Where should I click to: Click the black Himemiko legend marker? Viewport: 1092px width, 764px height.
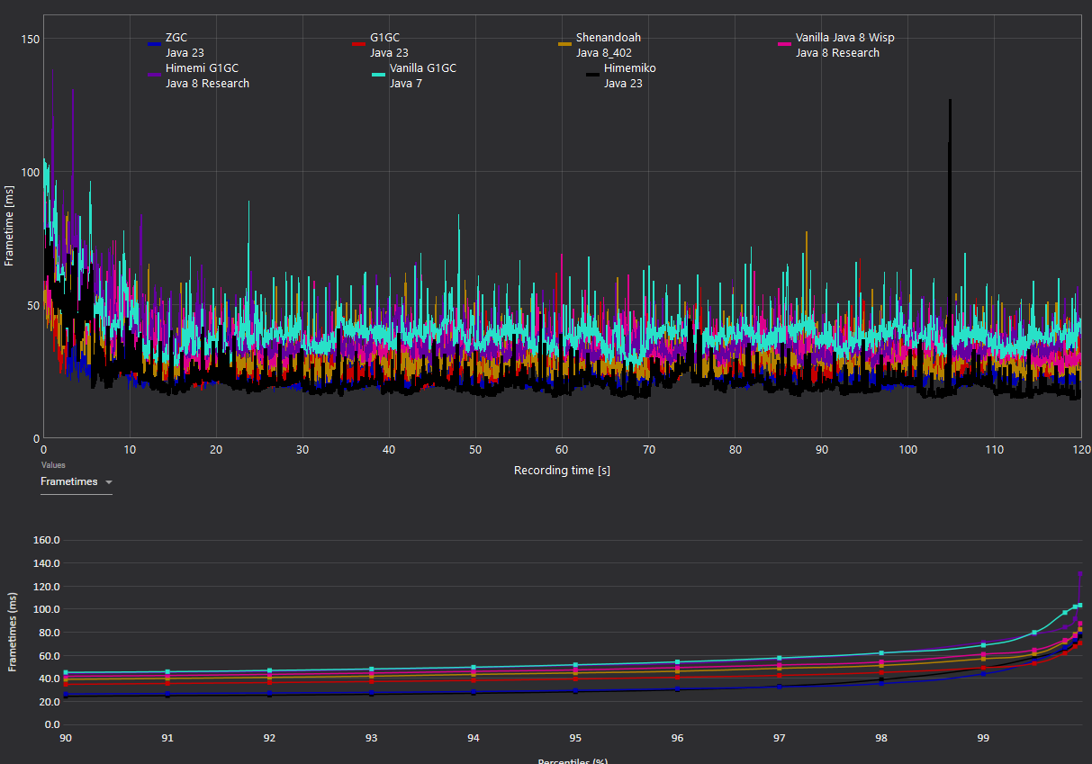coord(592,74)
